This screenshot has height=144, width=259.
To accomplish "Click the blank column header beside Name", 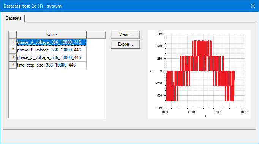I will [96, 35].
